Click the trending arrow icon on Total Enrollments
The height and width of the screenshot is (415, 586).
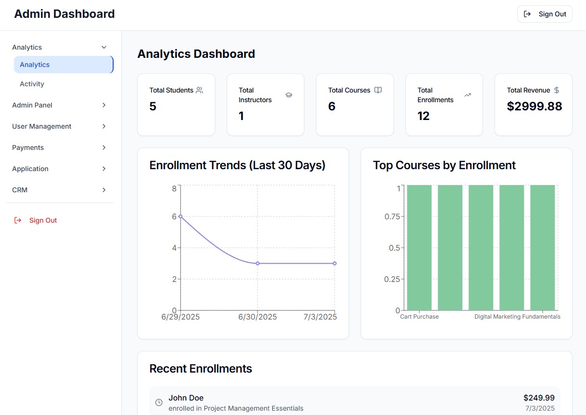pos(467,95)
